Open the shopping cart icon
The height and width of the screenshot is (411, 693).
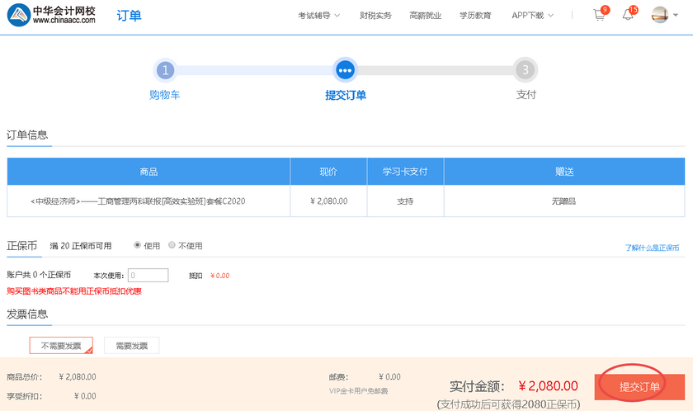599,16
